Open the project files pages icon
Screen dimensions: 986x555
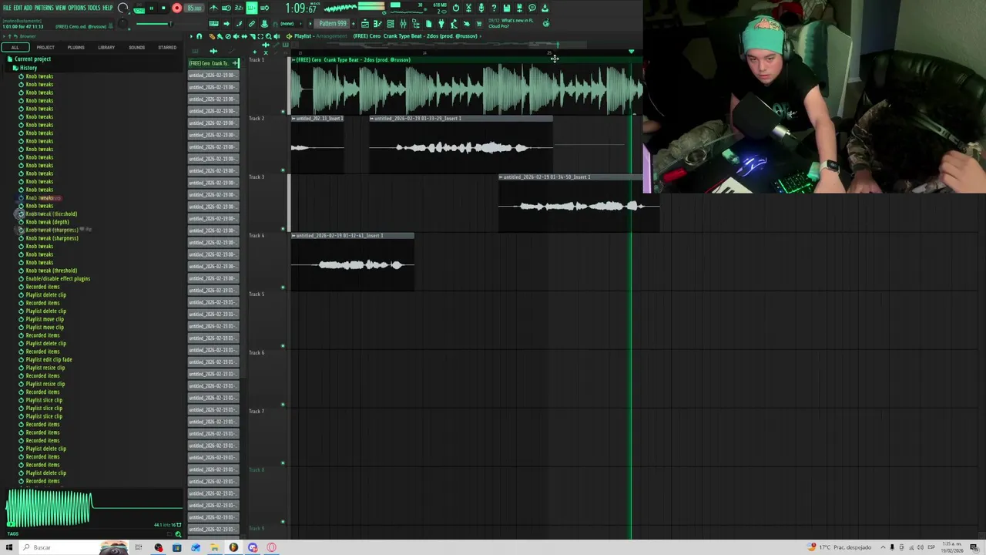pyautogui.click(x=428, y=24)
